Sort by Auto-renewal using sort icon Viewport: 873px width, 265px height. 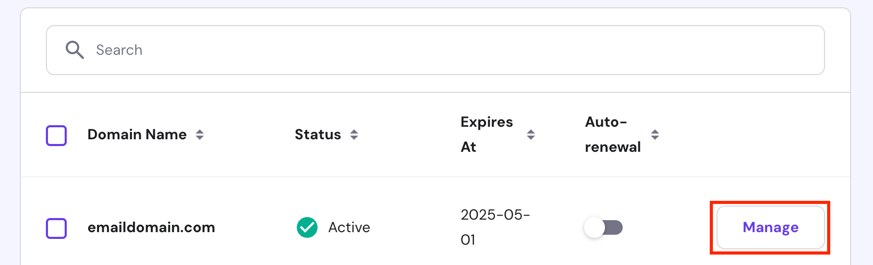(655, 135)
